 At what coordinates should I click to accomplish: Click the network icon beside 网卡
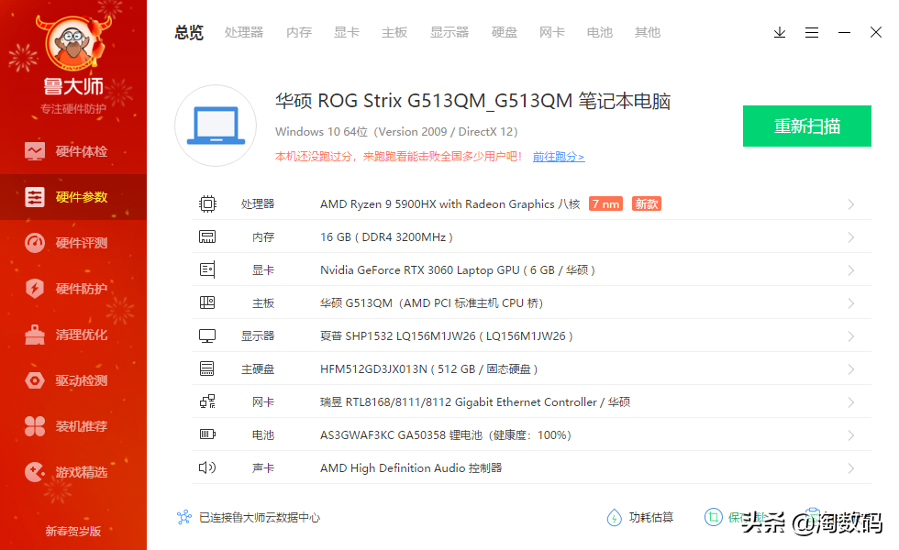207,401
